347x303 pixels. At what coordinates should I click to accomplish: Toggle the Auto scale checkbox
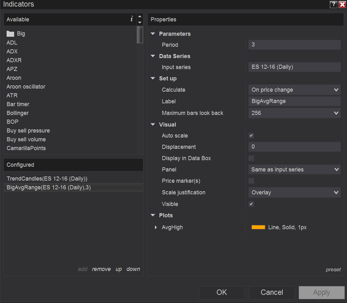(x=251, y=136)
